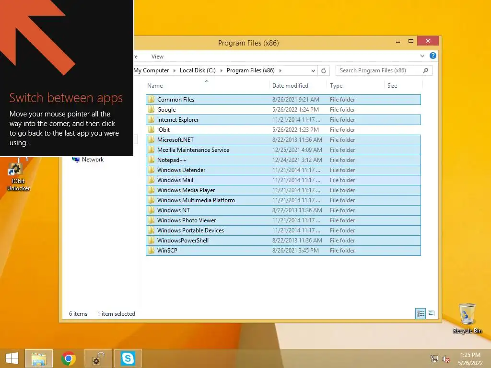Image resolution: width=491 pixels, height=368 pixels.
Task: Click the Microsoft.NET folder icon
Action: (x=151, y=139)
